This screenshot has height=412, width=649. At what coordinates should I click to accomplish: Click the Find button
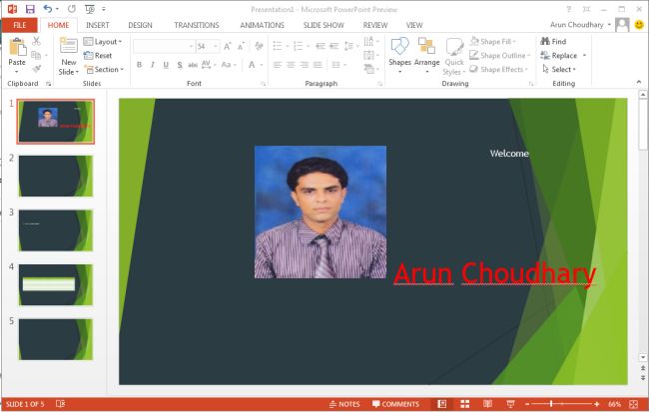(x=553, y=41)
